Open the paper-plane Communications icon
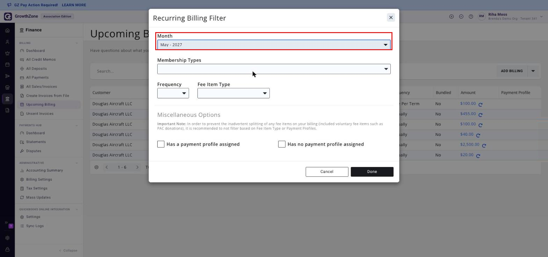The height and width of the screenshot is (257, 548). pos(7,76)
